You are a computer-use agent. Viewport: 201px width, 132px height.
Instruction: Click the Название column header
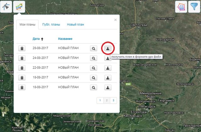65,39
